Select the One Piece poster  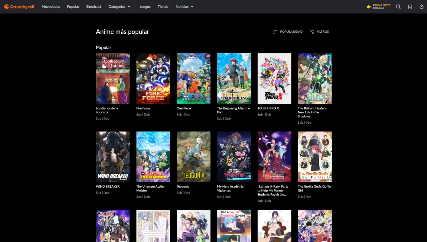tap(194, 79)
